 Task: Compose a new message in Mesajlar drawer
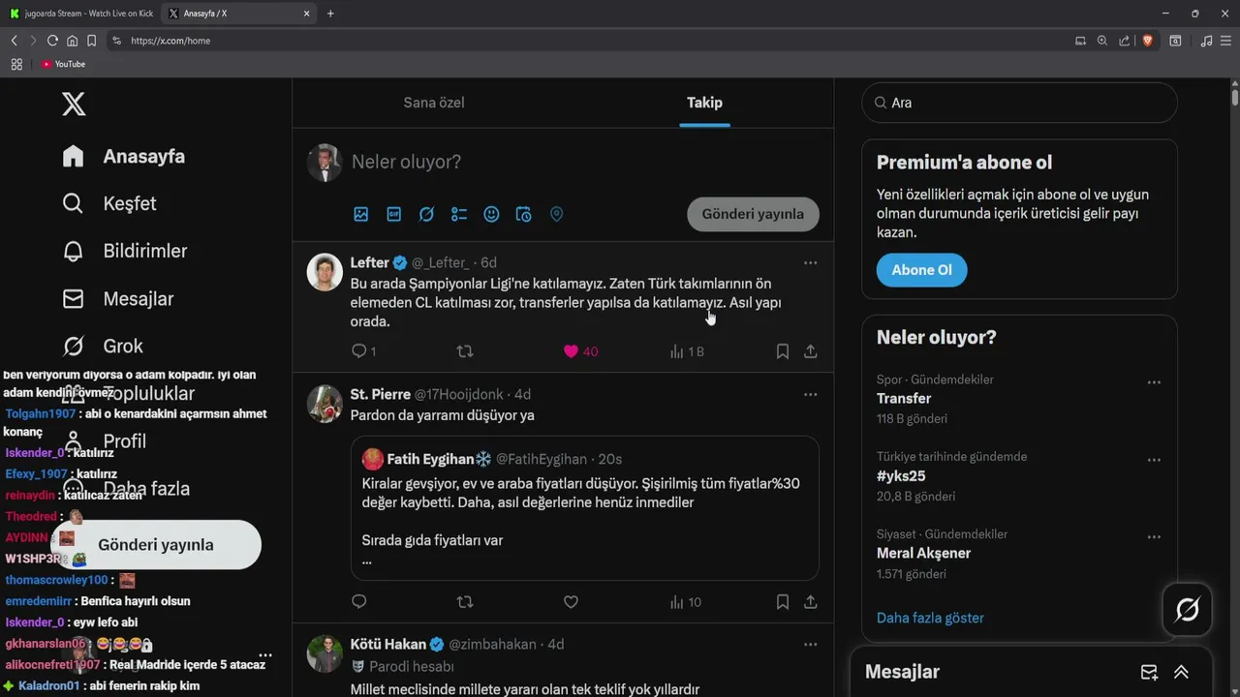tap(1149, 672)
